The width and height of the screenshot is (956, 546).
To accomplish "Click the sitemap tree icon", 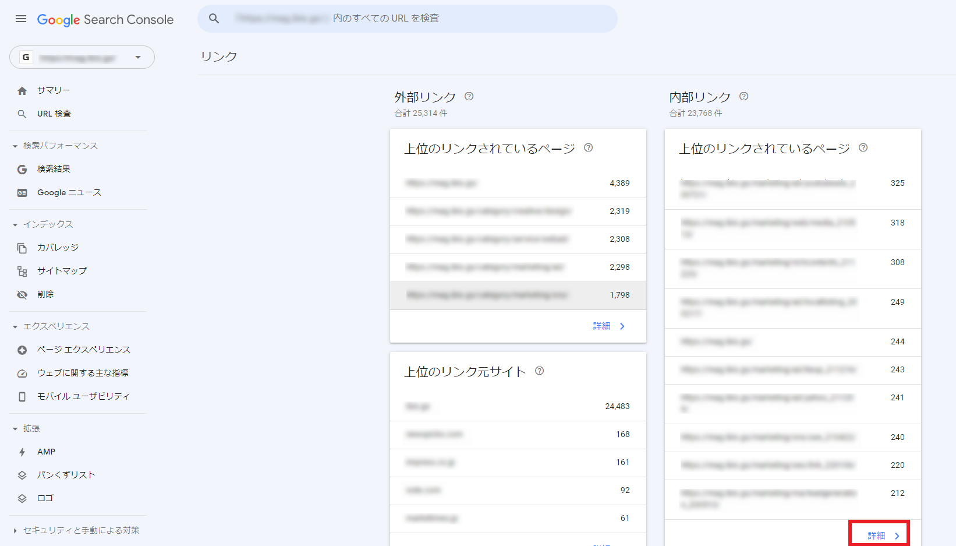I will click(x=22, y=272).
